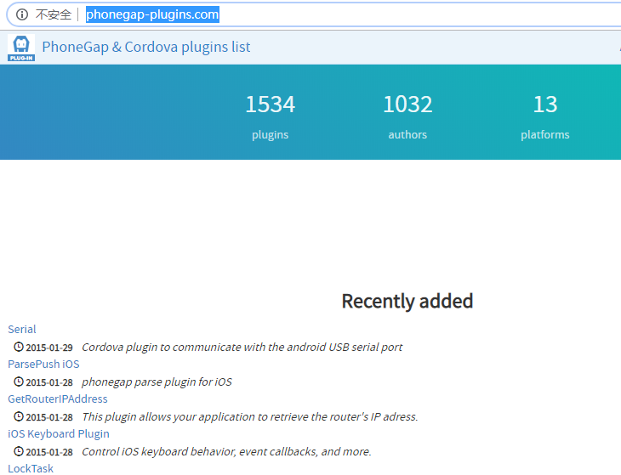Image resolution: width=621 pixels, height=475 pixels.
Task: Select the phonegap-plugins.com URL field
Action: click(x=152, y=14)
